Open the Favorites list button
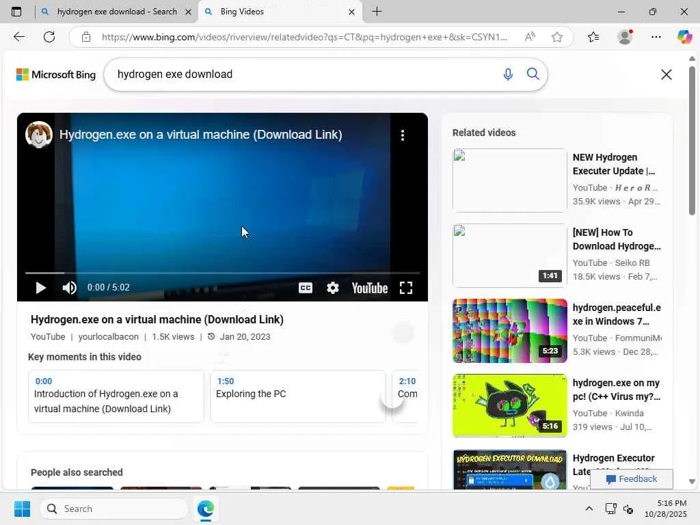The width and height of the screenshot is (700, 525). click(593, 37)
